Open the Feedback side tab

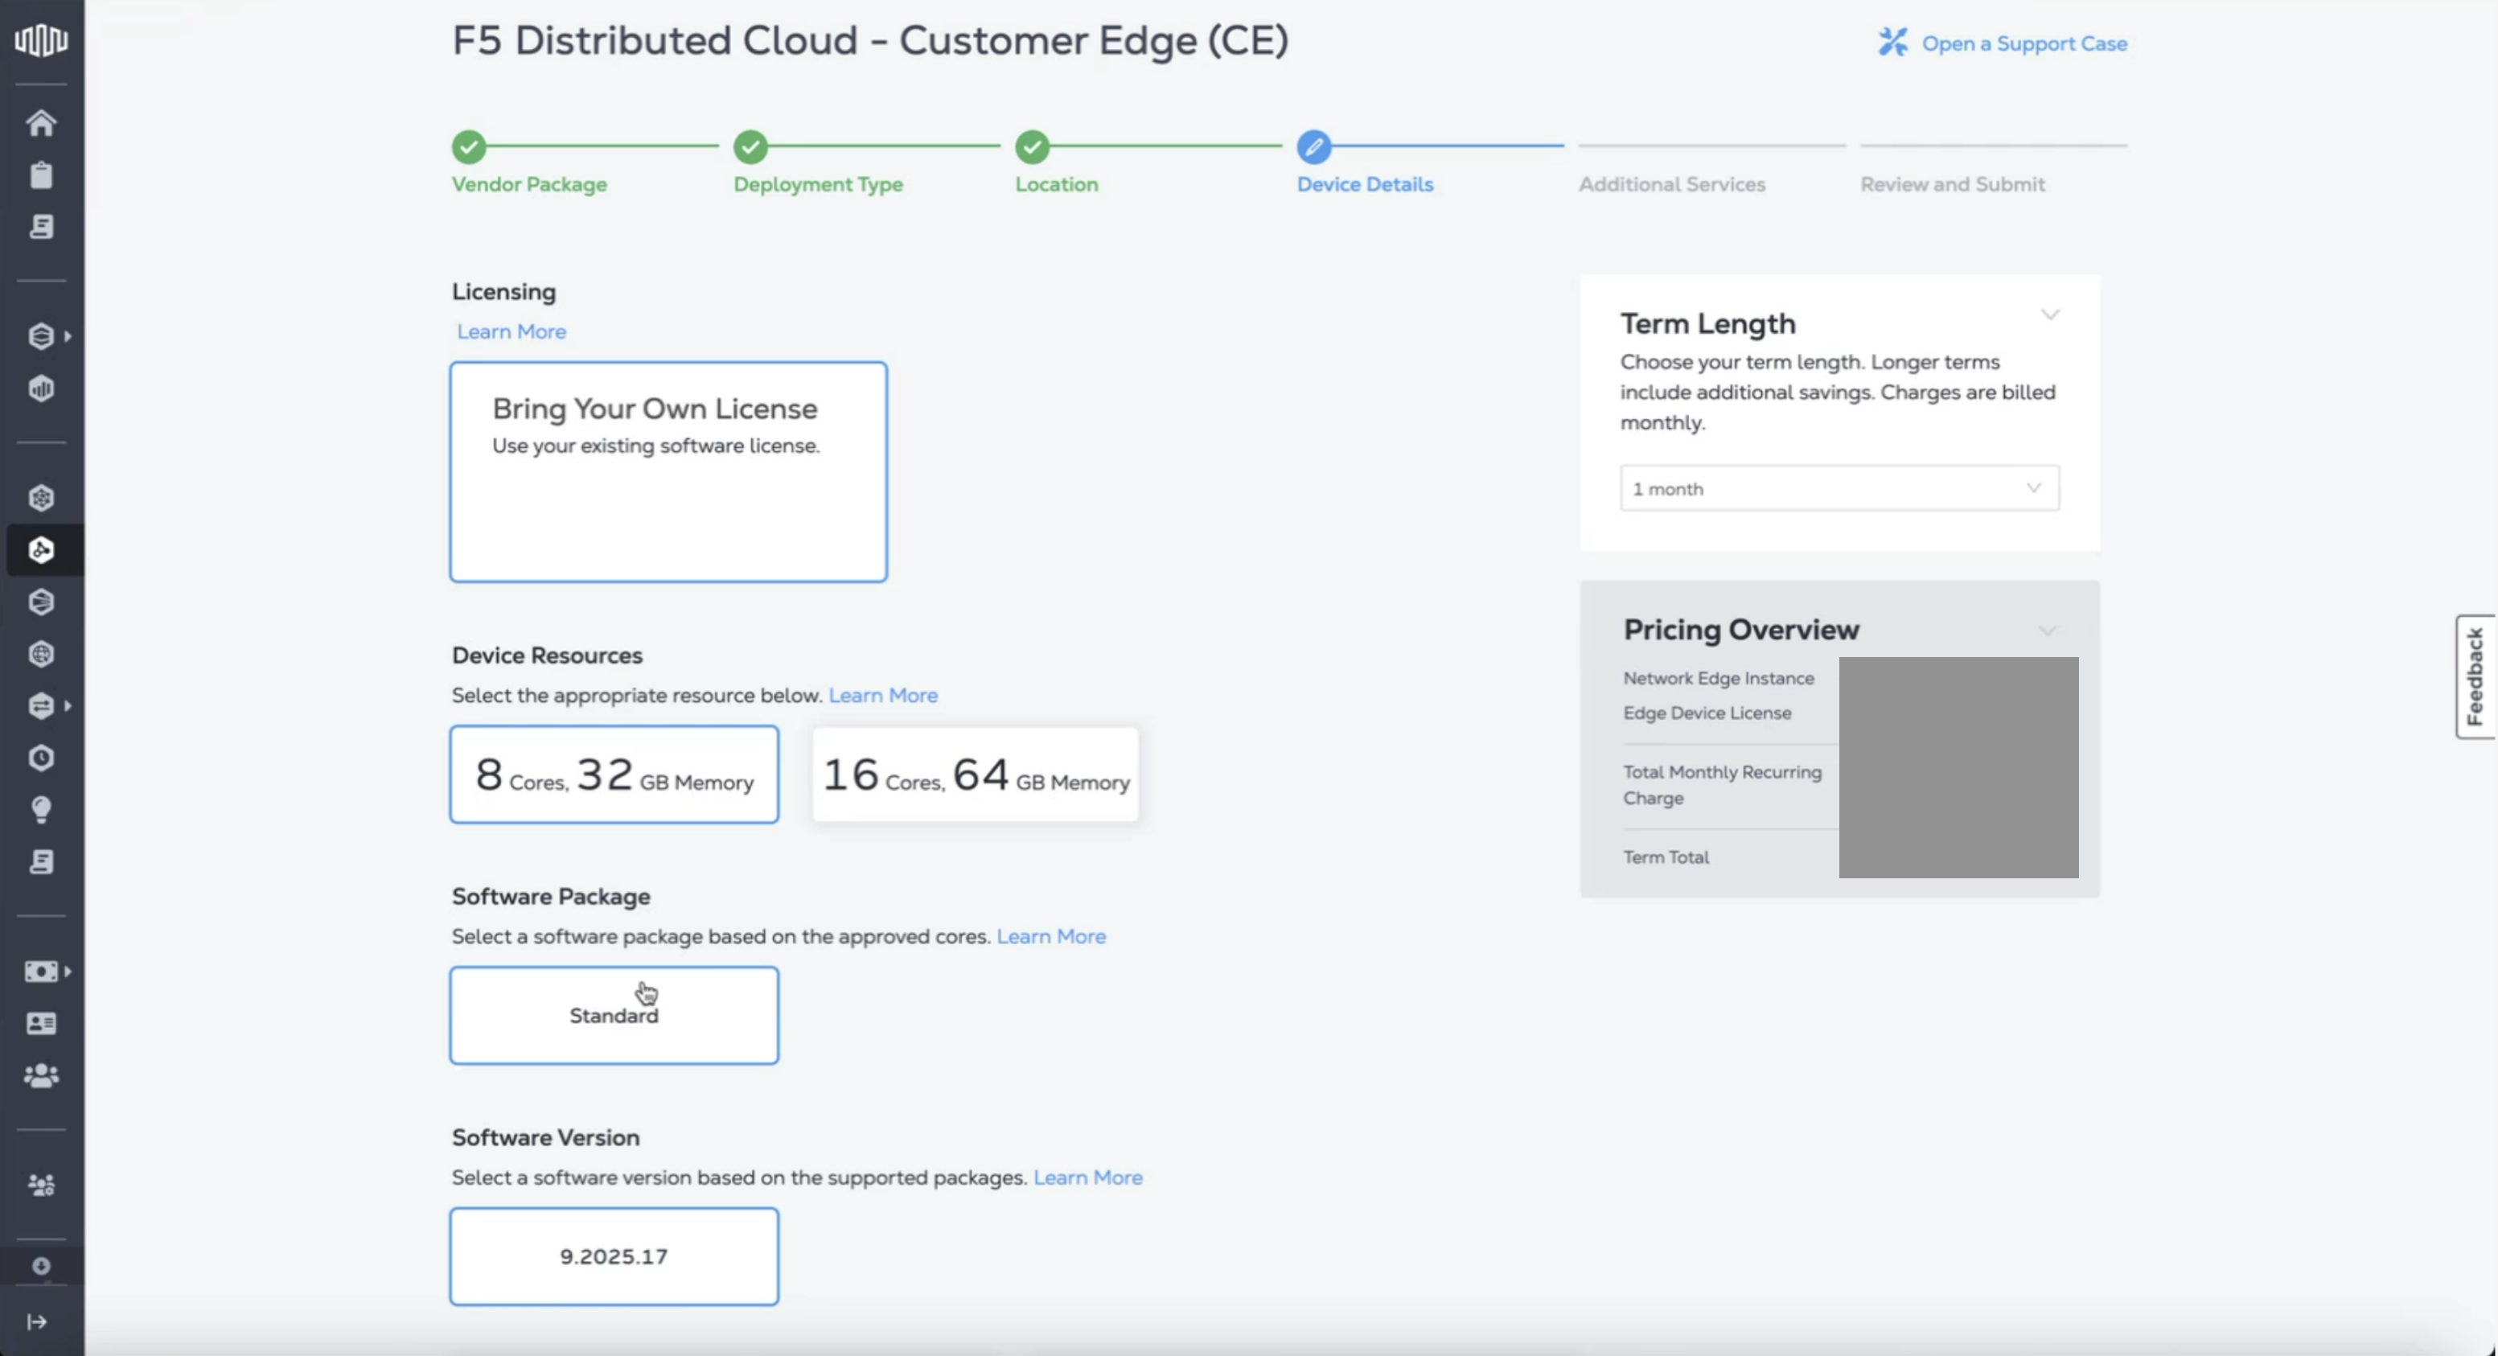(x=2475, y=676)
